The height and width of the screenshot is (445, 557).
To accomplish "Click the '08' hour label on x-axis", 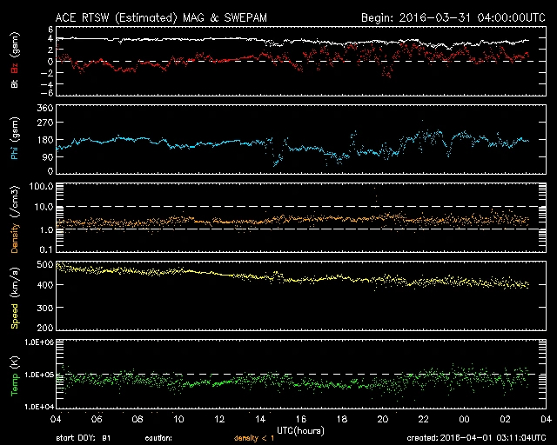I will 138,420.
